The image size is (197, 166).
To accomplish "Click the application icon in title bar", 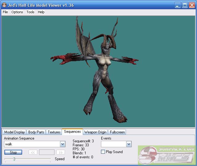I will pyautogui.click(x=4, y=5).
